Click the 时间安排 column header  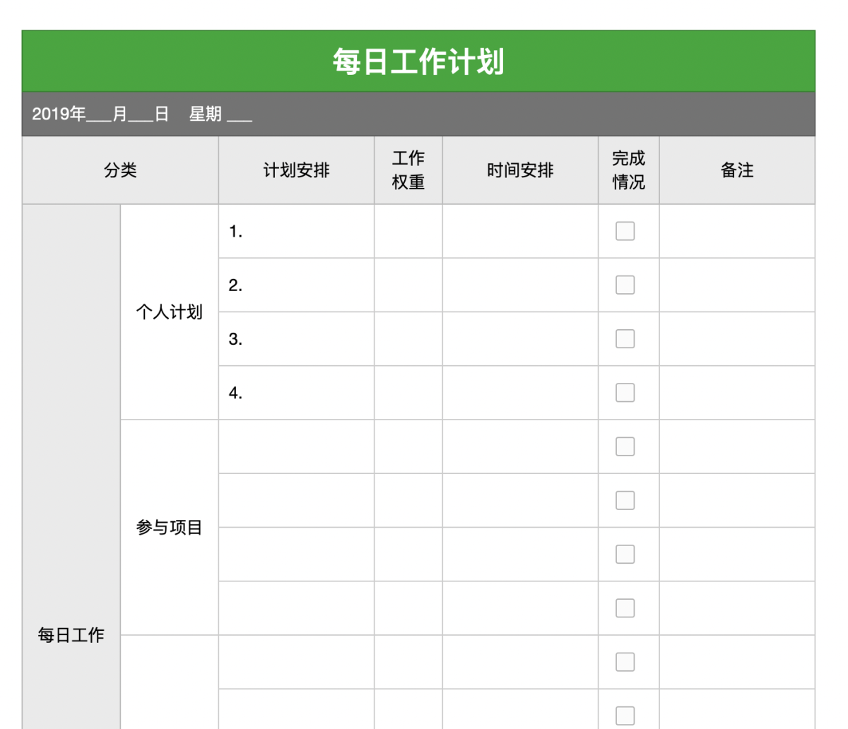coord(520,170)
